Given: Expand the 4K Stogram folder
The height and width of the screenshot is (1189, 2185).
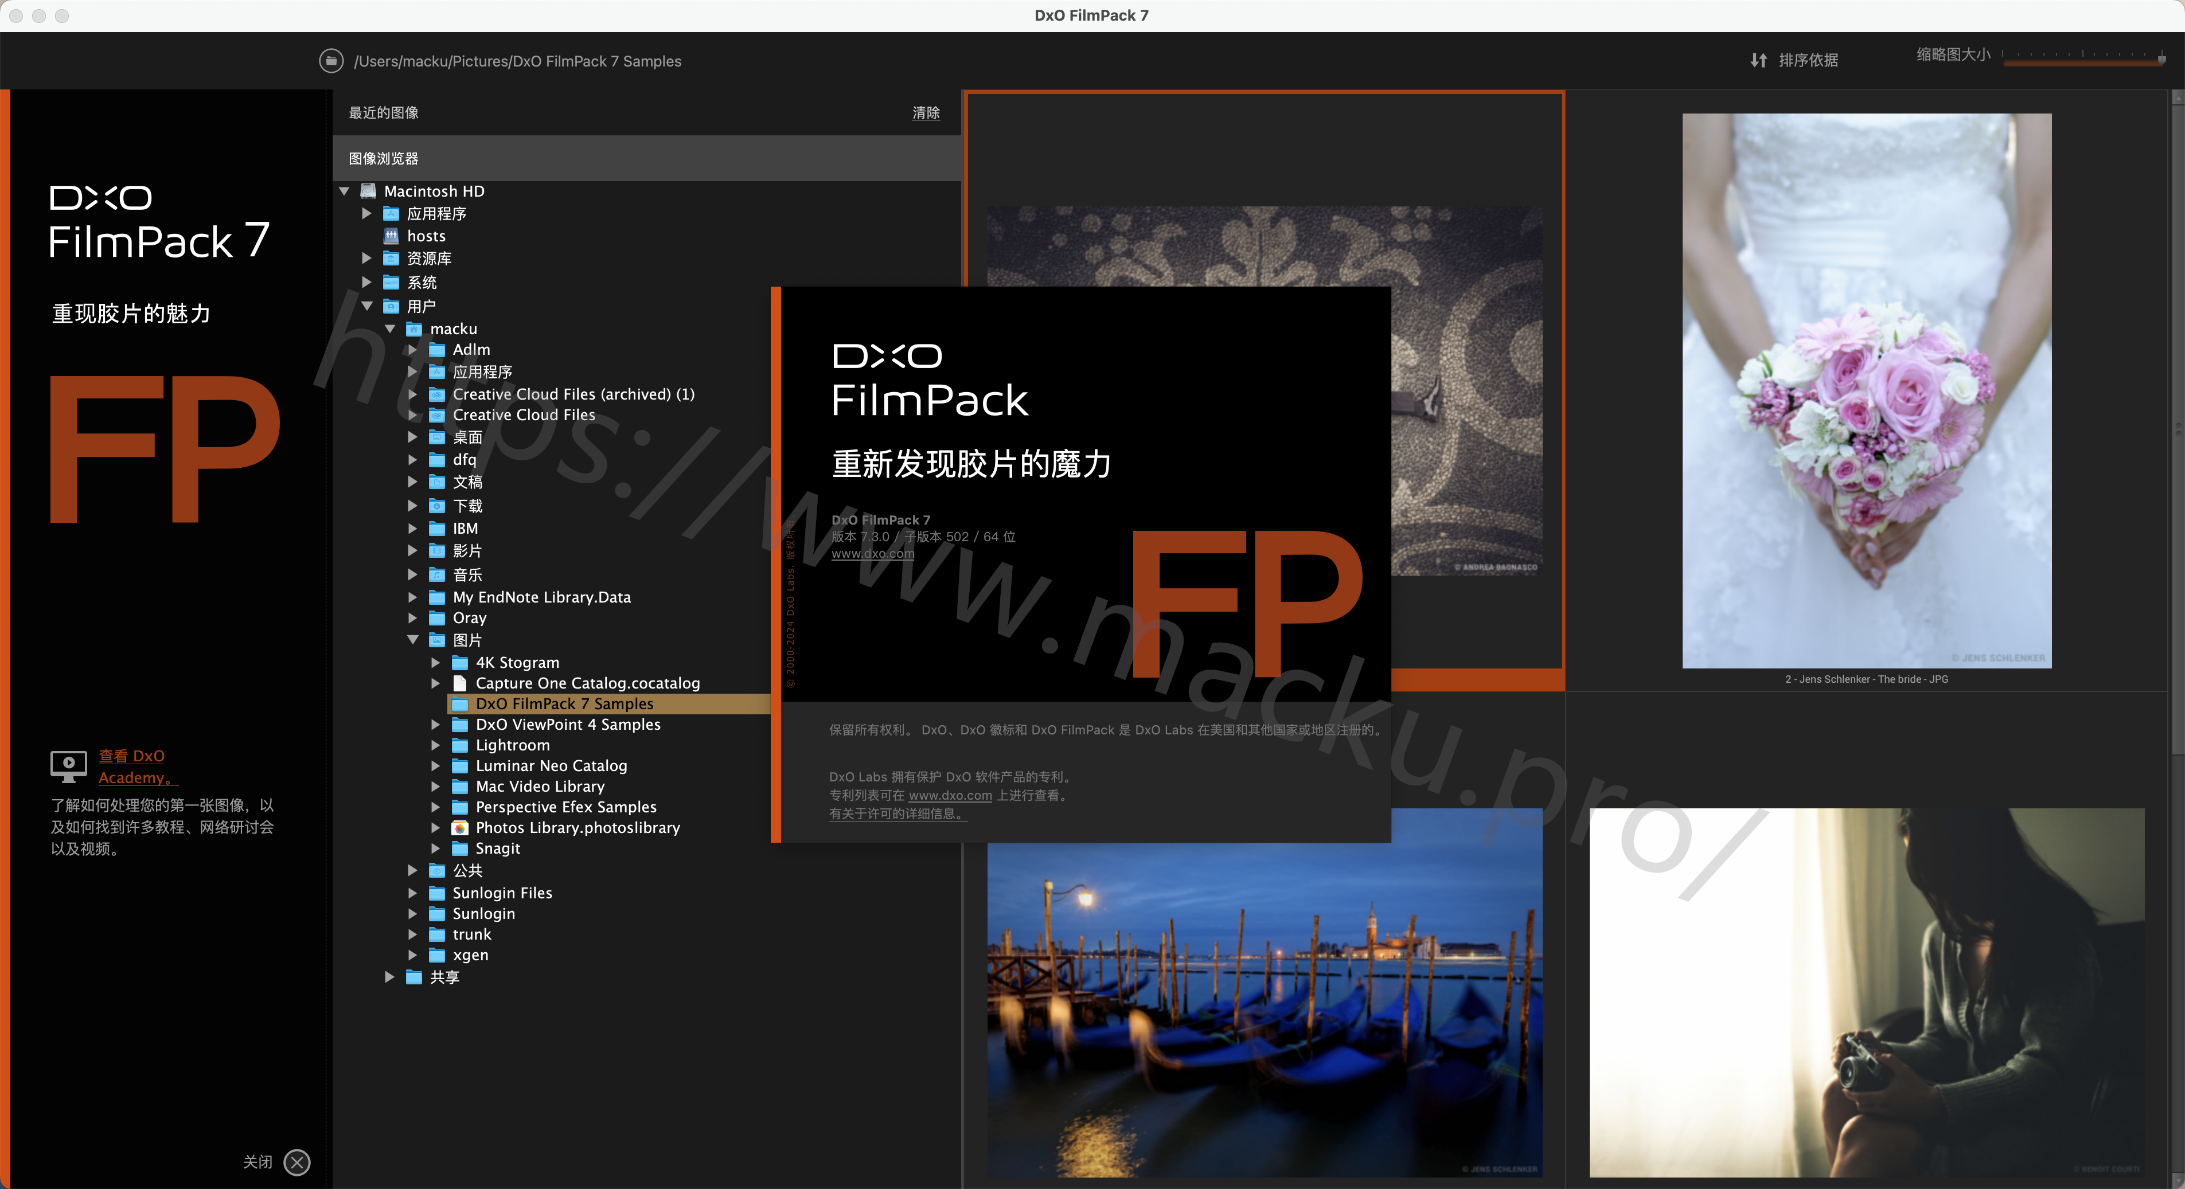Looking at the screenshot, I should pyautogui.click(x=435, y=662).
